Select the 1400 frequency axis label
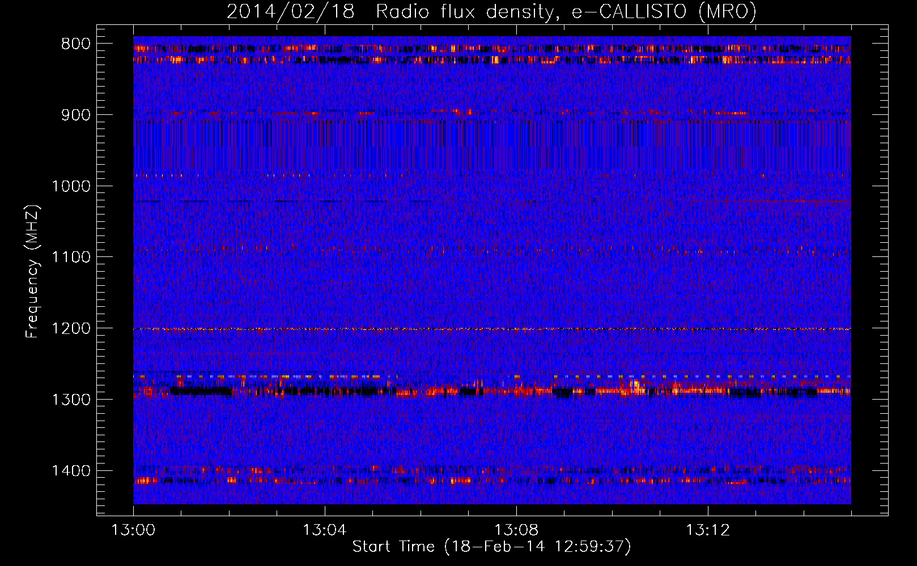The height and width of the screenshot is (566, 917). (x=71, y=471)
